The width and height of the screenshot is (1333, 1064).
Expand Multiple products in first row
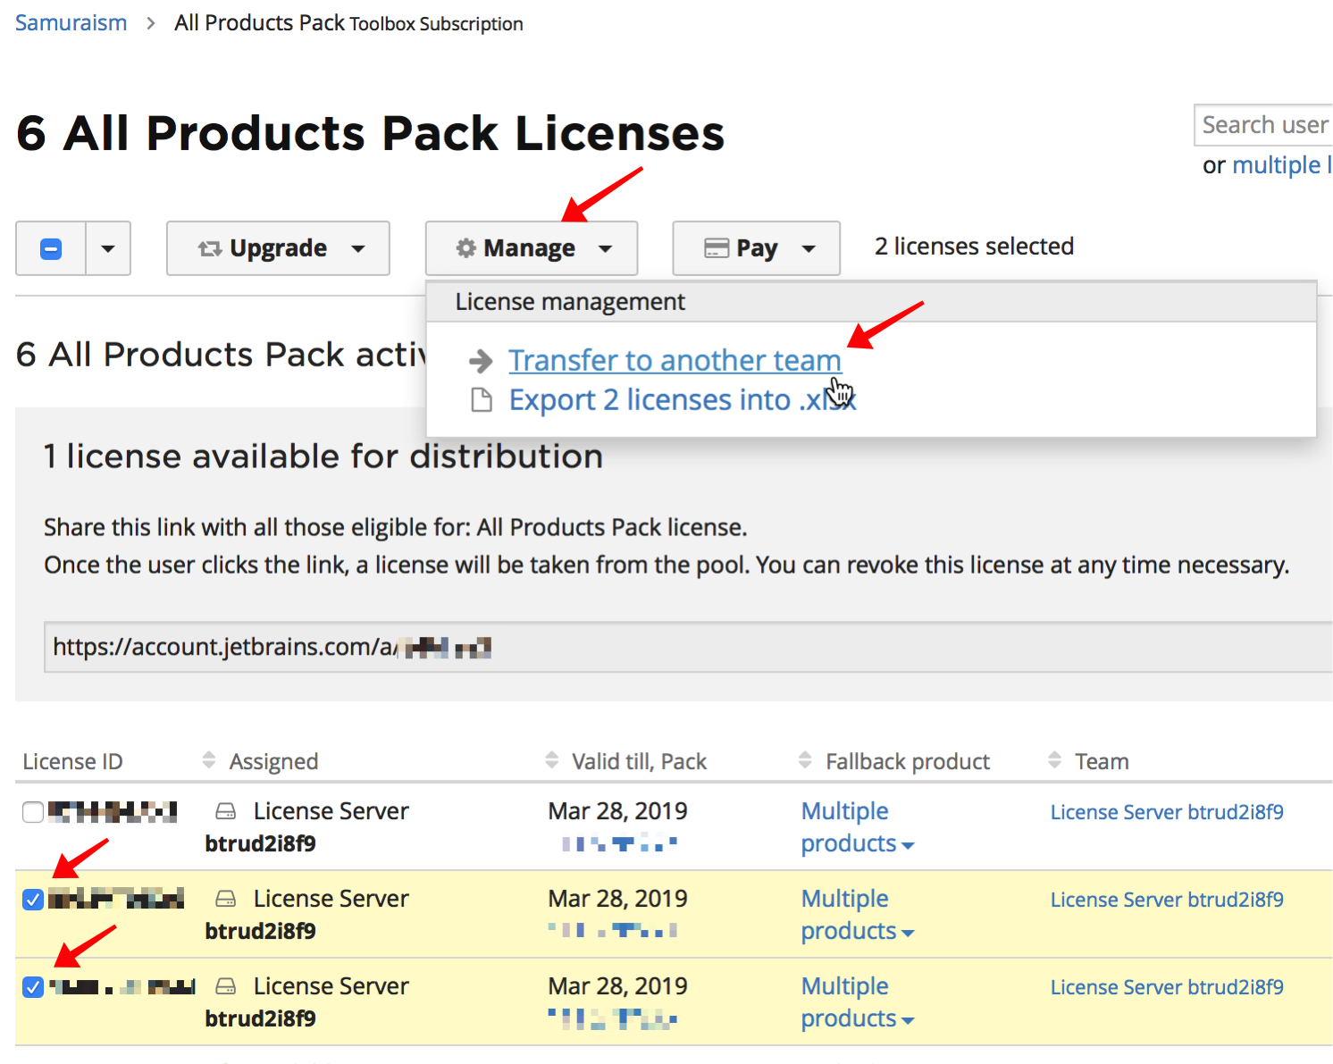coord(857,827)
